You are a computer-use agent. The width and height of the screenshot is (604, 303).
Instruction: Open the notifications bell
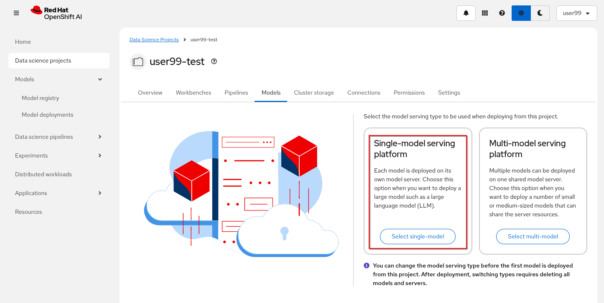(466, 13)
